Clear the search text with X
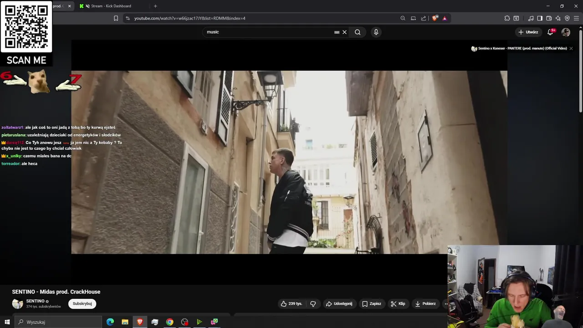Screen dimensions: 583x328 344,32
